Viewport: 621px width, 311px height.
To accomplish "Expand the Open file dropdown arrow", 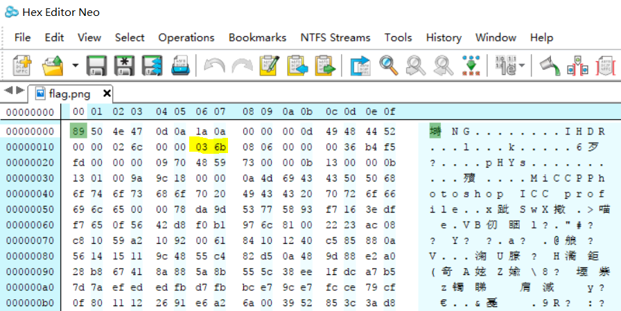I will [x=76, y=65].
